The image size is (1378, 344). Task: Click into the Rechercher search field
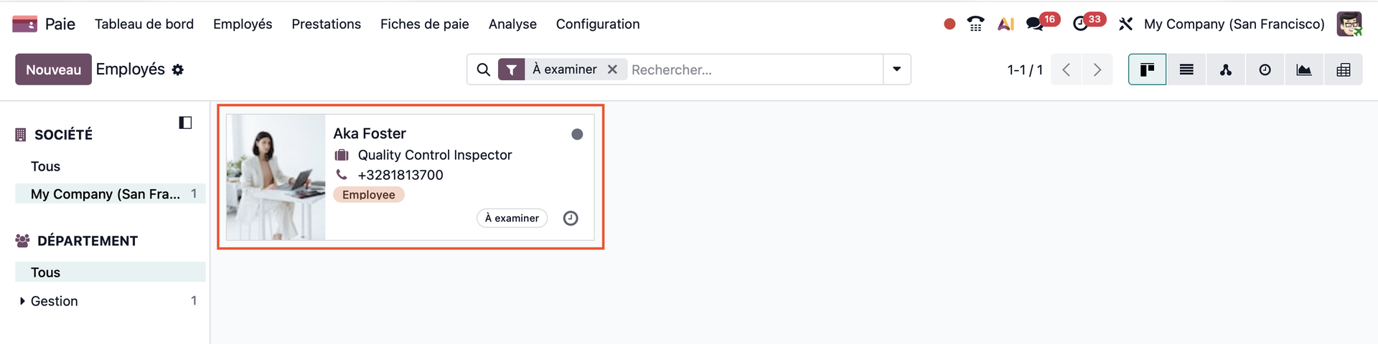[754, 70]
